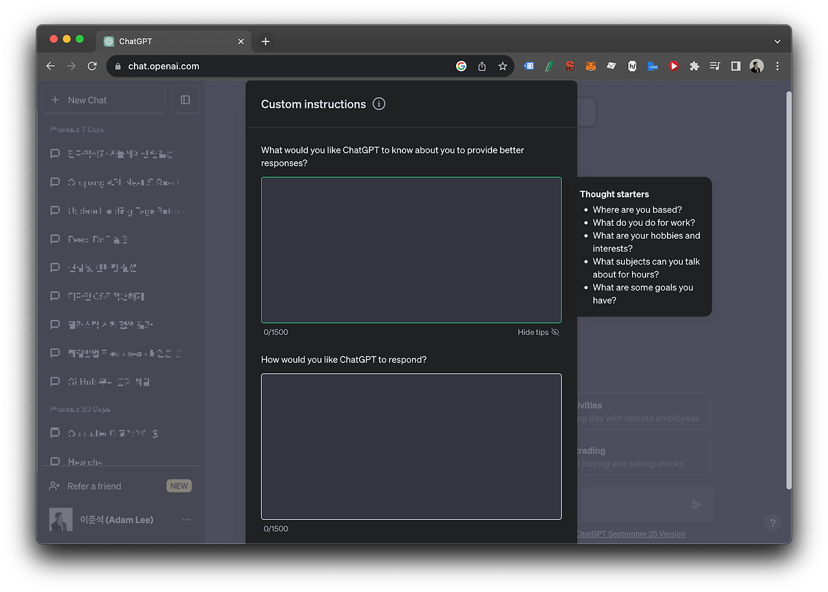
Task: Click the three dots next to Adam Lee
Action: pyautogui.click(x=186, y=520)
